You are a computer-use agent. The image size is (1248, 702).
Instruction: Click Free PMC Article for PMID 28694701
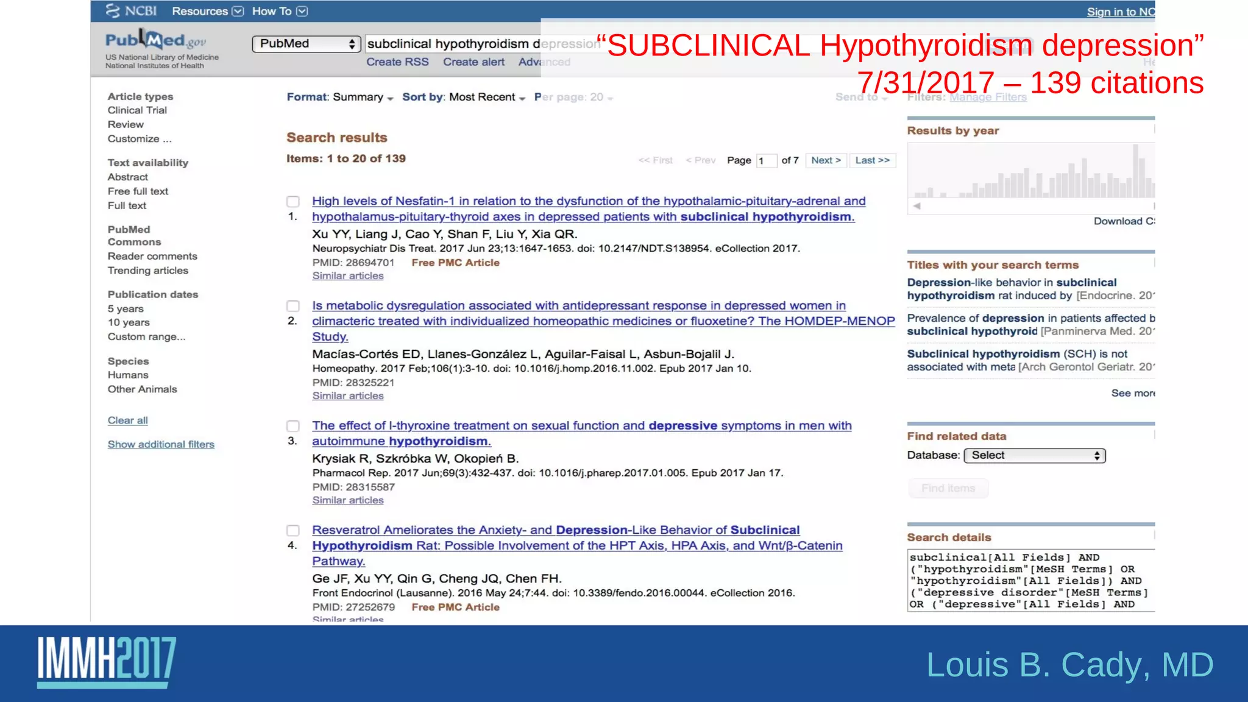point(455,263)
